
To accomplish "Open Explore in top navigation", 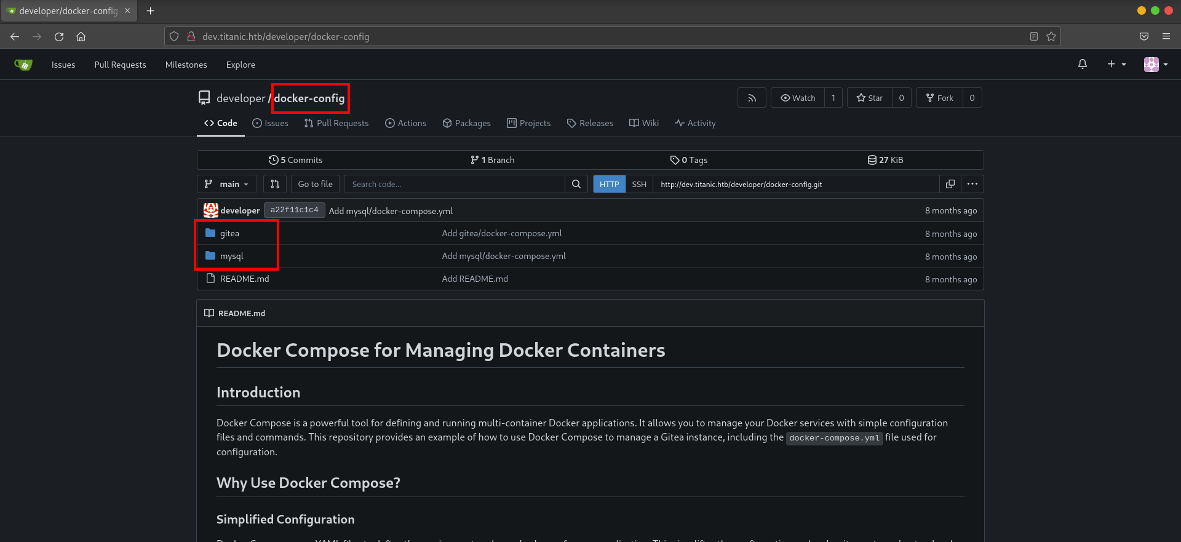I will click(241, 65).
